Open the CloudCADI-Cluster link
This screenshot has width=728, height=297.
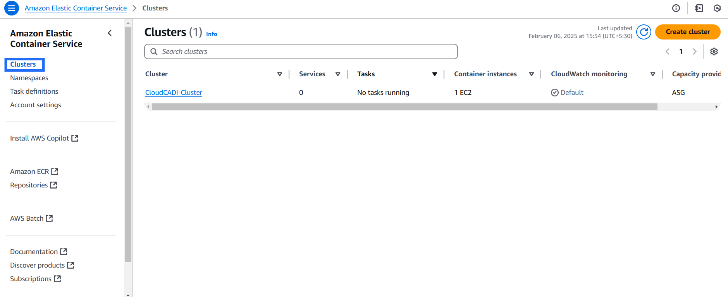(174, 93)
